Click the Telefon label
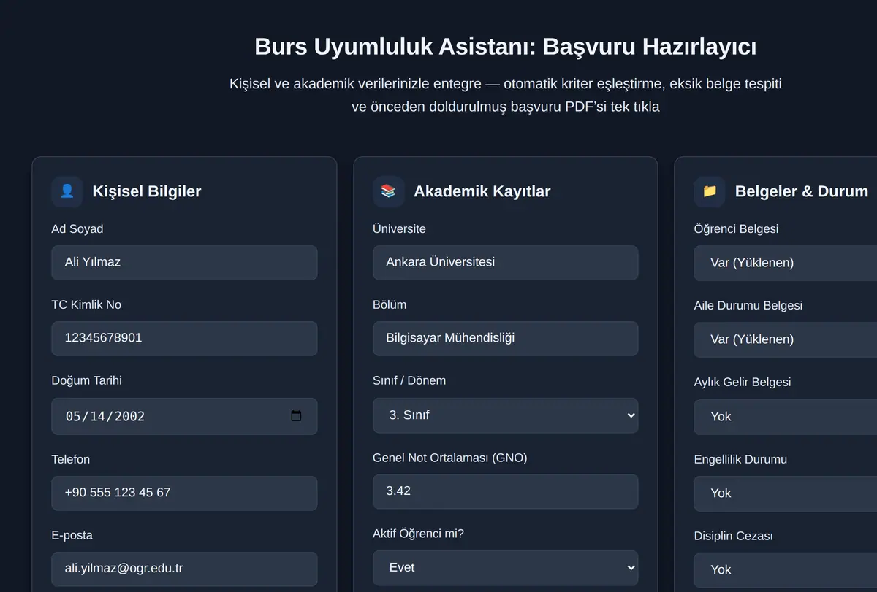Image resolution: width=877 pixels, height=592 pixels. point(71,460)
